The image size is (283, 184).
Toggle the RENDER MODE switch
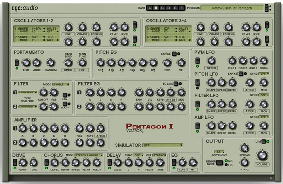[219, 162]
